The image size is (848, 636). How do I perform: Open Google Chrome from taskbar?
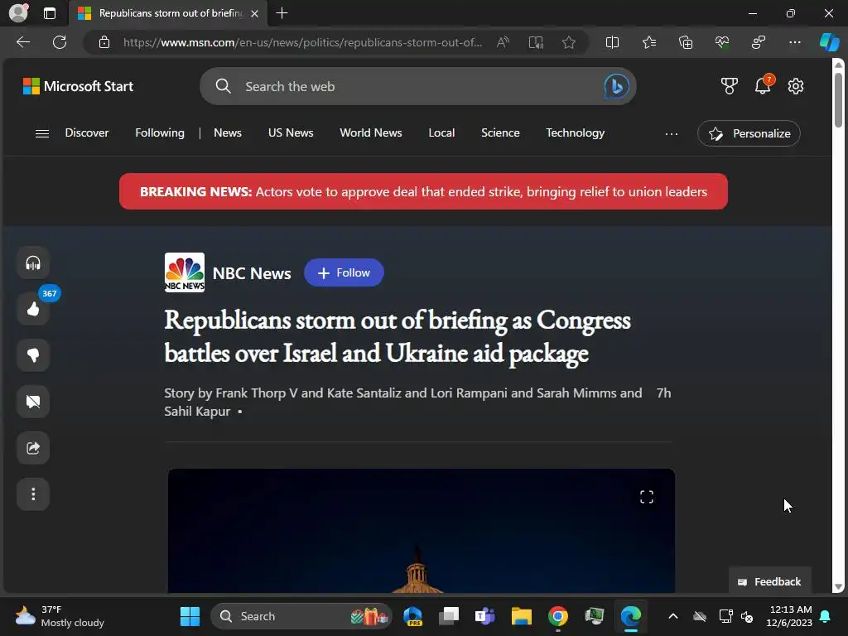(557, 616)
